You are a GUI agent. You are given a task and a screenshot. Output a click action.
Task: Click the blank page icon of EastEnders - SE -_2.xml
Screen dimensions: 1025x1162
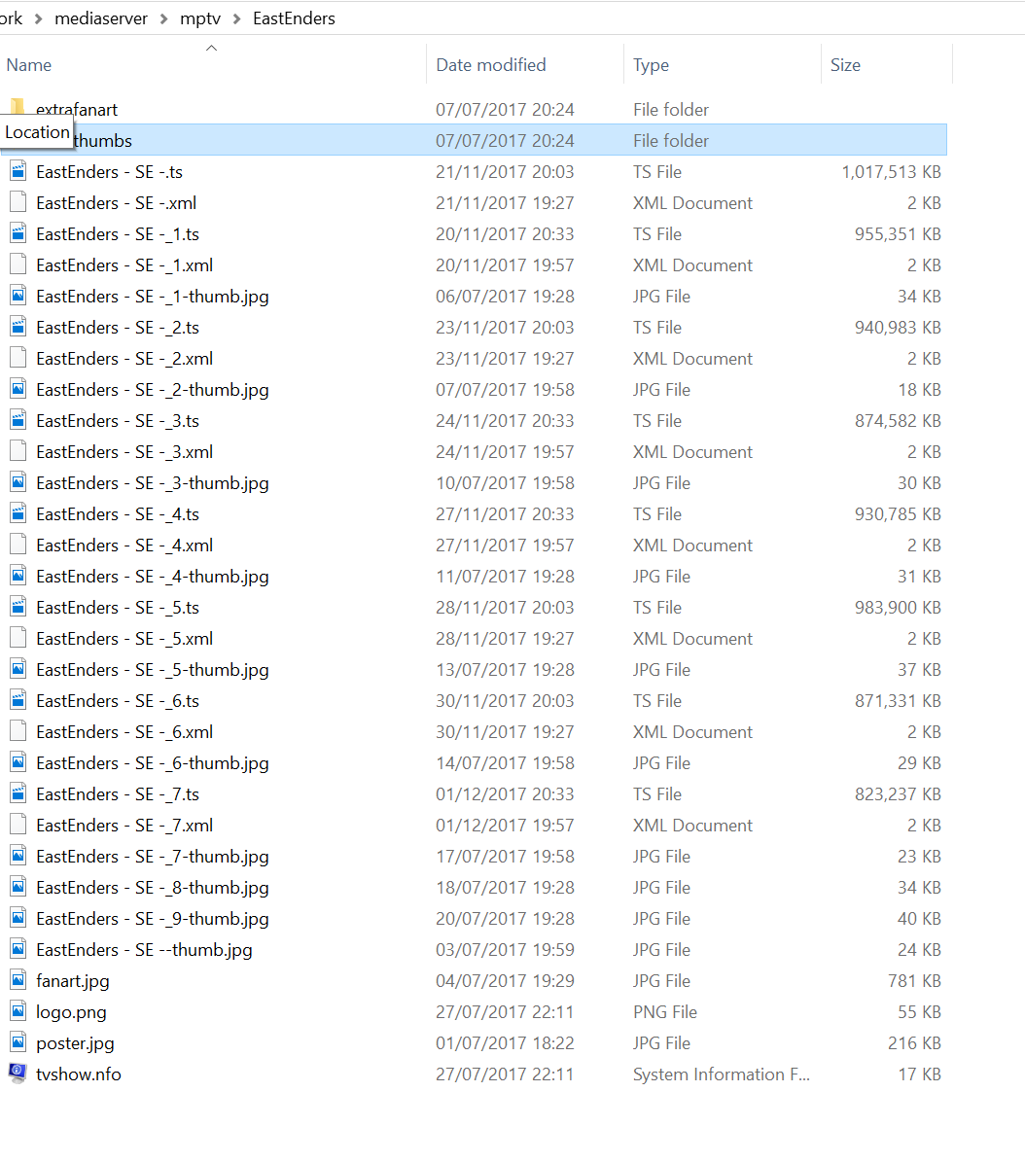[x=18, y=358]
